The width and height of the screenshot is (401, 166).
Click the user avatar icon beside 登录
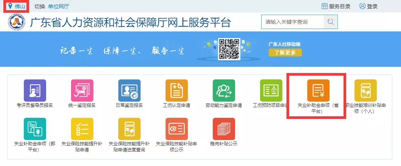click(x=362, y=6)
